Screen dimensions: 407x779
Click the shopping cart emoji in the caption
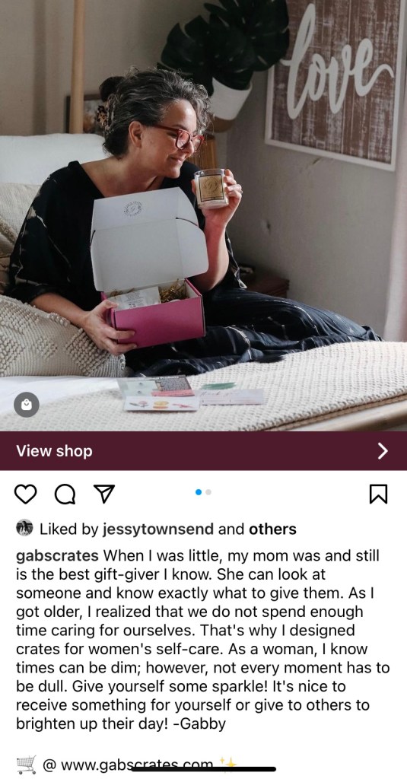click(26, 765)
